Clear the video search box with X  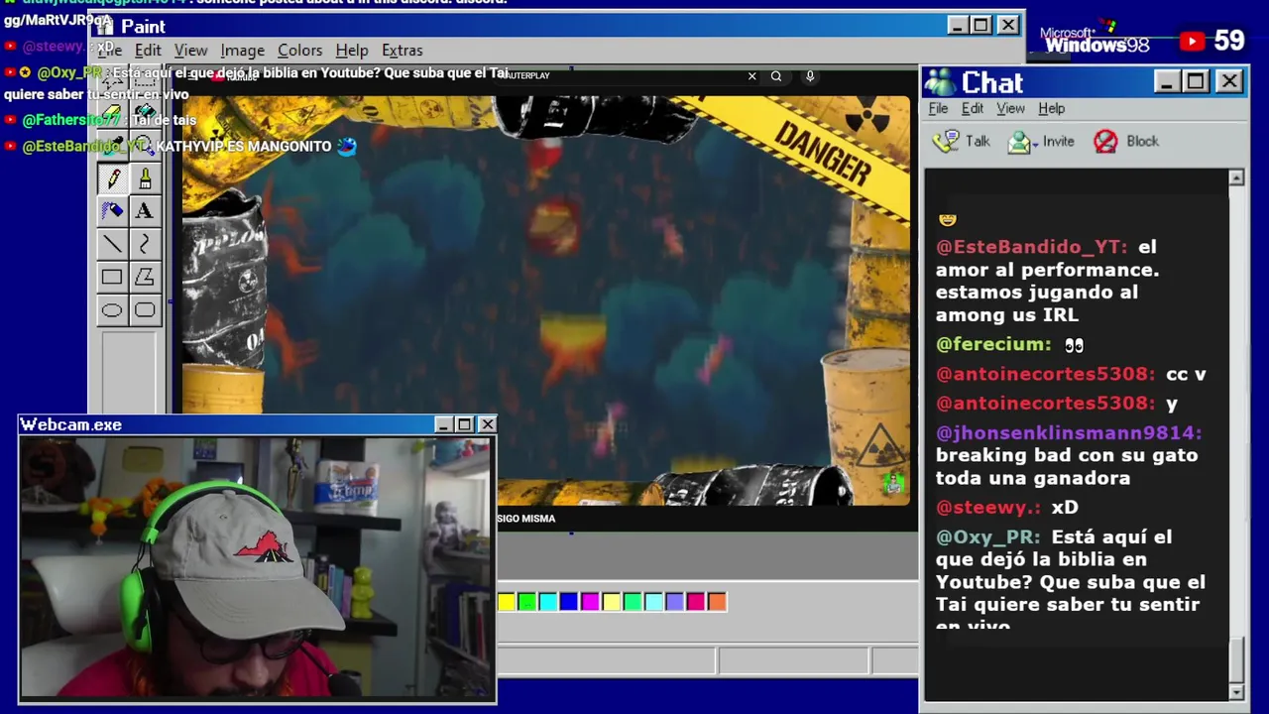pyautogui.click(x=751, y=76)
